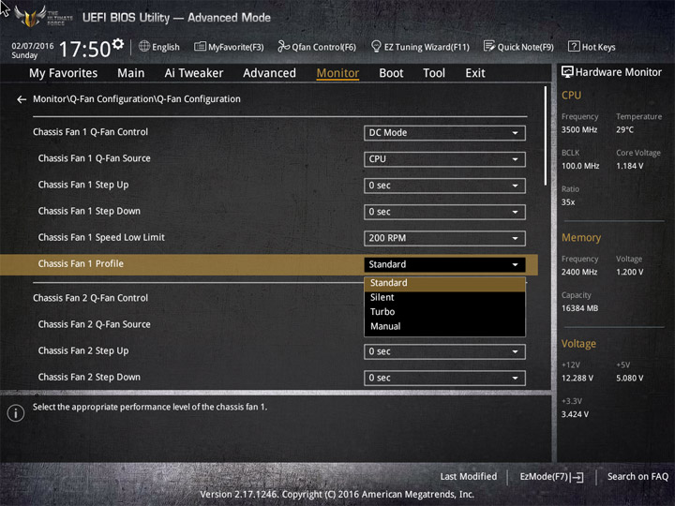Open Qfan Control(F6) label

click(323, 48)
